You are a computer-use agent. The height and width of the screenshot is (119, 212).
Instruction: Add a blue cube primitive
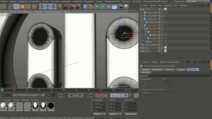(85, 7)
